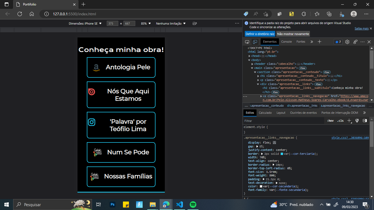
Task: Open DevTools settings gear
Action: tap(347, 42)
